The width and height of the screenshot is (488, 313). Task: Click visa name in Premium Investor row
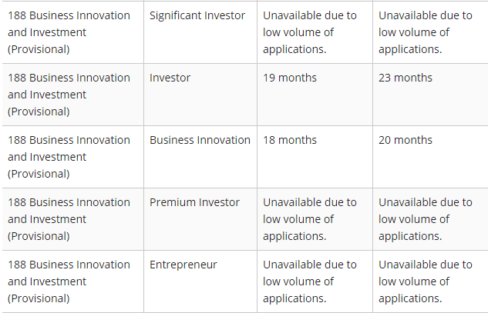point(69,219)
